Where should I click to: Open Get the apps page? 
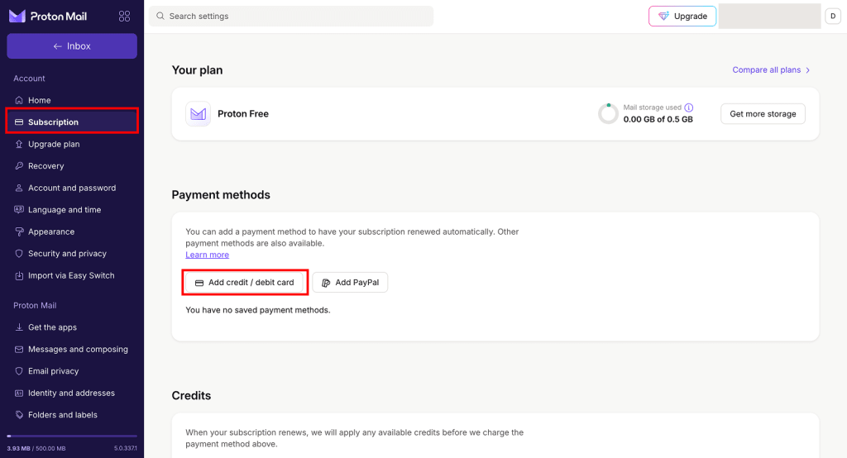click(x=72, y=327)
